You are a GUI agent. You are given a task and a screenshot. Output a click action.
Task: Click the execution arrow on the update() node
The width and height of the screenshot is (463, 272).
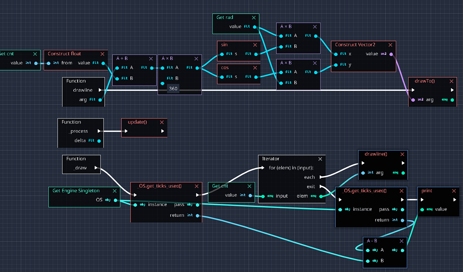126,131
